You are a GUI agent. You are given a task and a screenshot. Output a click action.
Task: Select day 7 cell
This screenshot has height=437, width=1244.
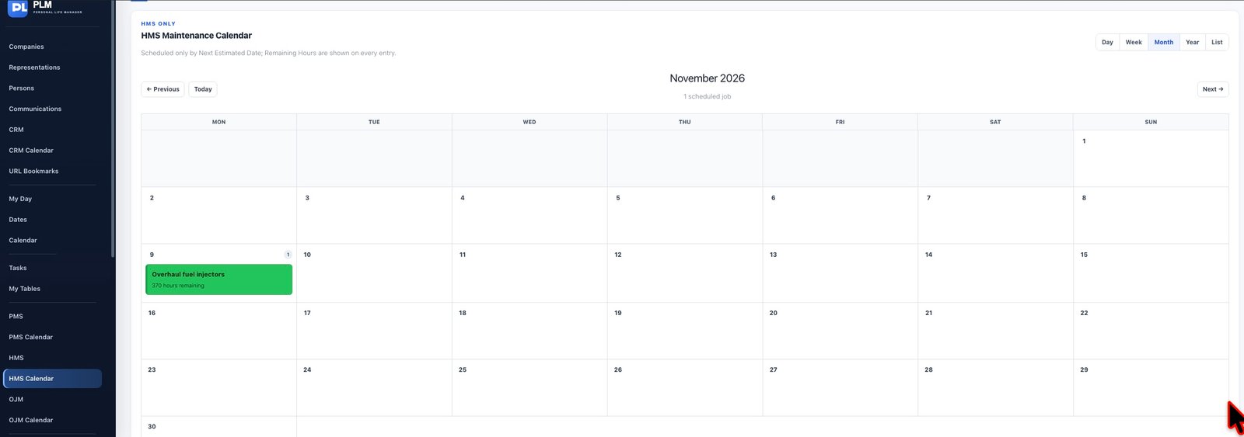(x=995, y=215)
